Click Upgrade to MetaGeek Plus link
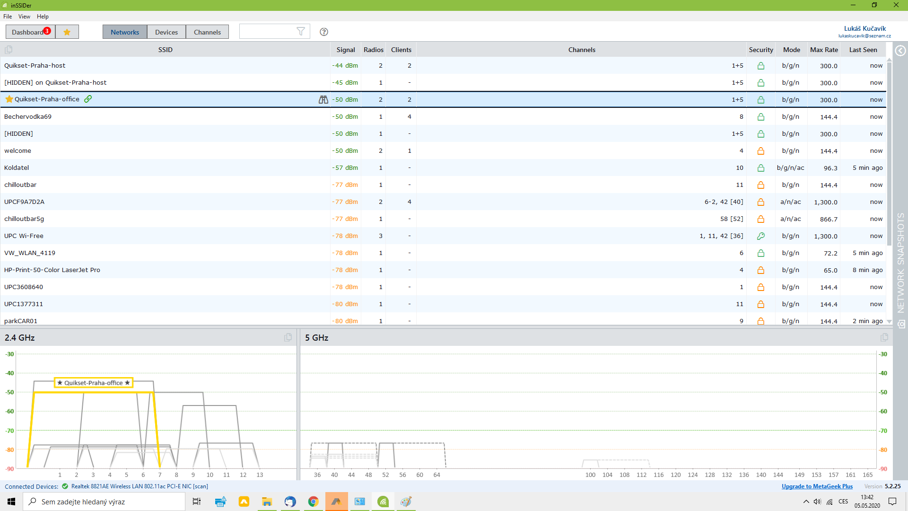The height and width of the screenshot is (511, 908). pyautogui.click(x=817, y=486)
